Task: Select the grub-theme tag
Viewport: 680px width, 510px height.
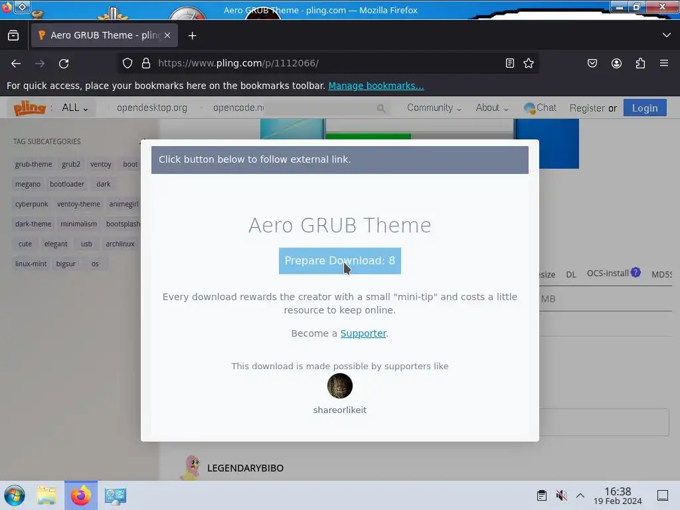Action: [33, 165]
